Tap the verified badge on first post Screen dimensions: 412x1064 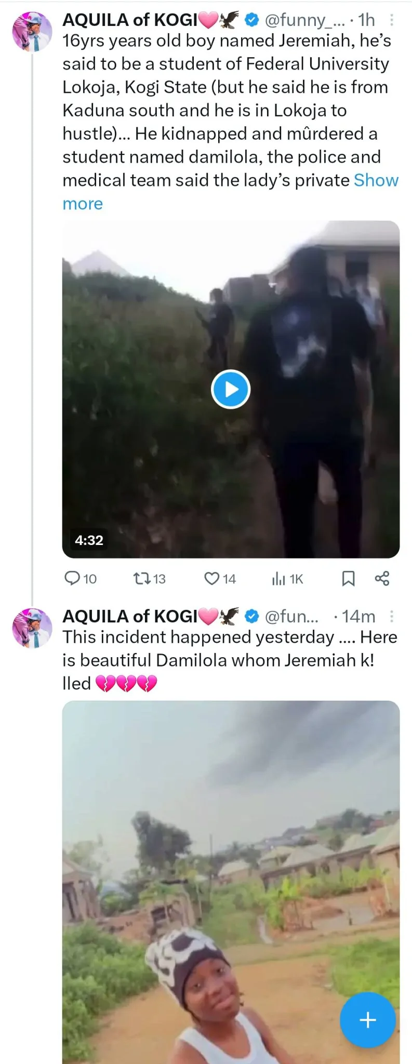tap(252, 20)
